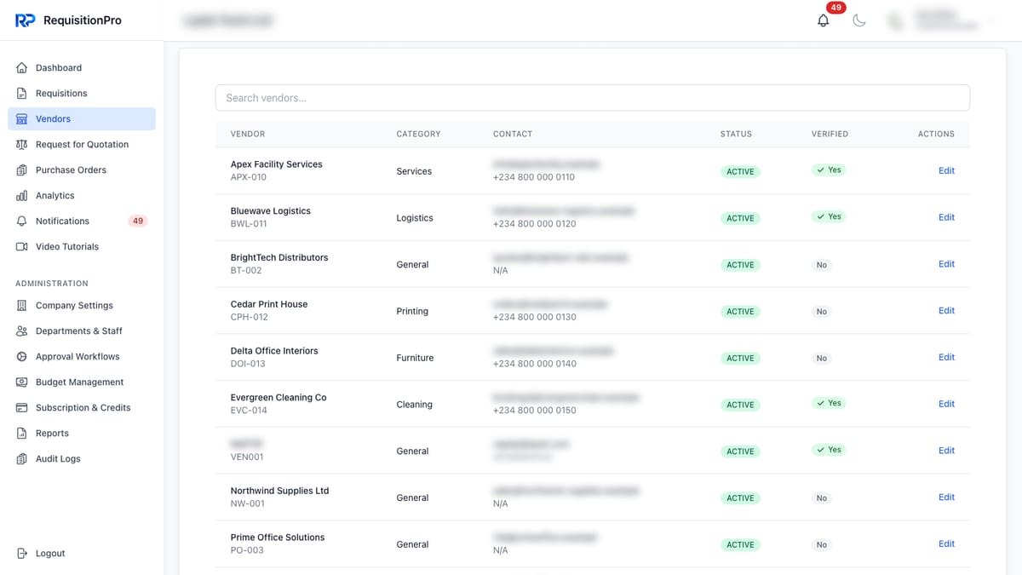Click verified Yes badge for Bluewave Logistics
This screenshot has height=575, width=1022.
829,217
